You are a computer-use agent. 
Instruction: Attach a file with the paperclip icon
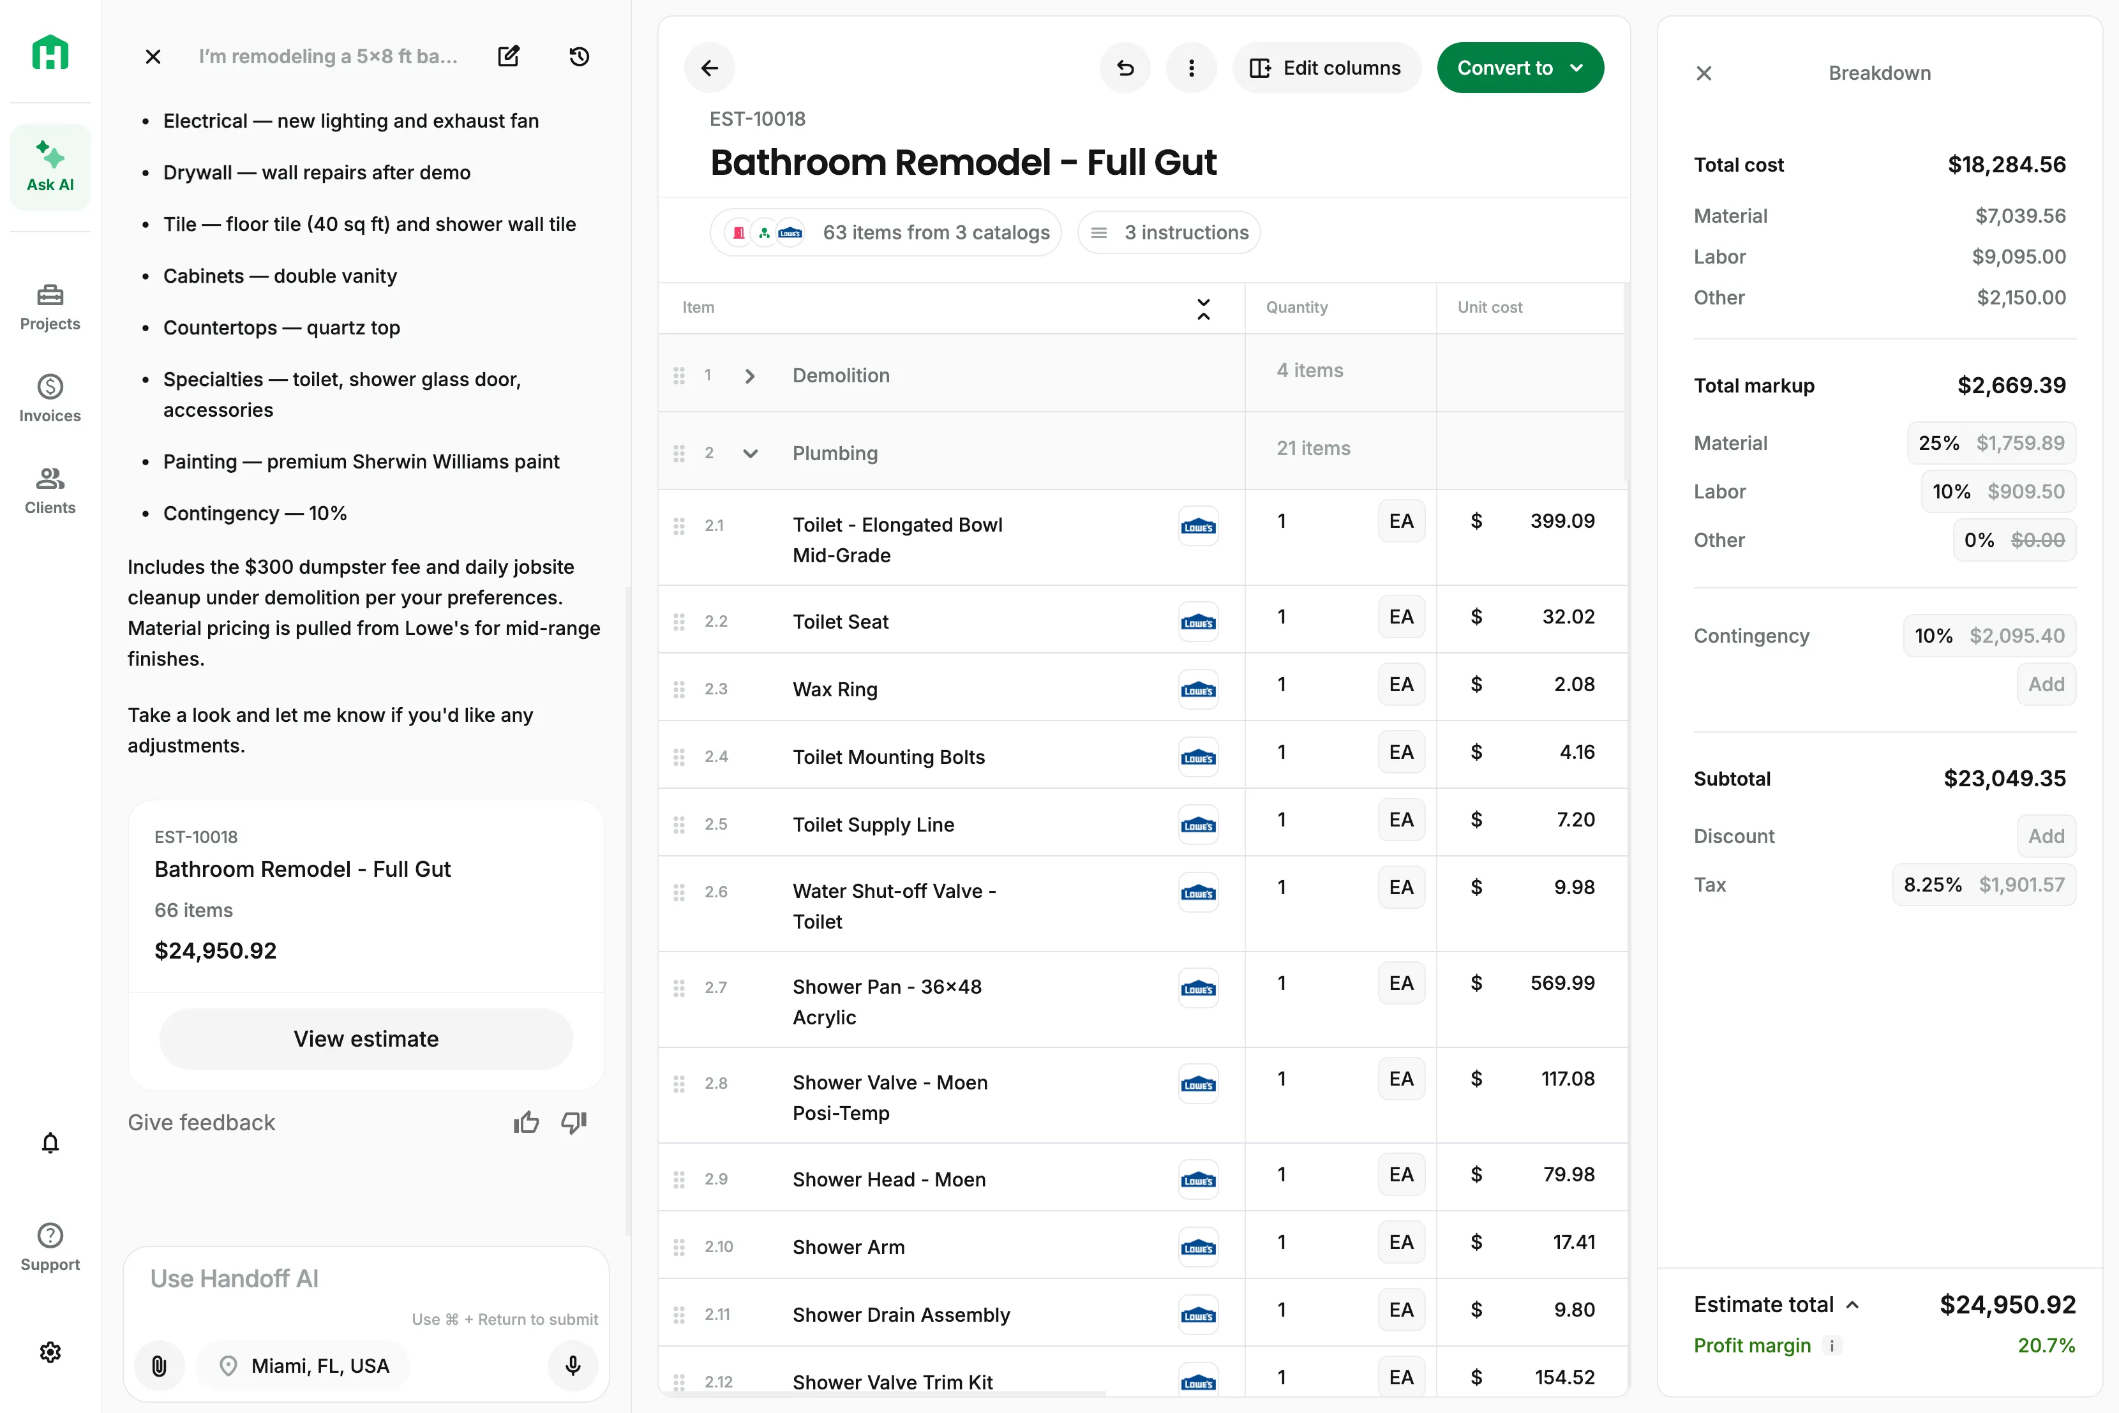pos(160,1365)
